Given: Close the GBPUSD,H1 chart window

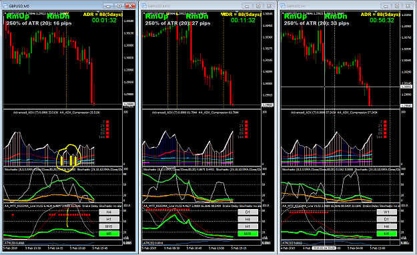Looking at the screenshot, I should 408,6.
